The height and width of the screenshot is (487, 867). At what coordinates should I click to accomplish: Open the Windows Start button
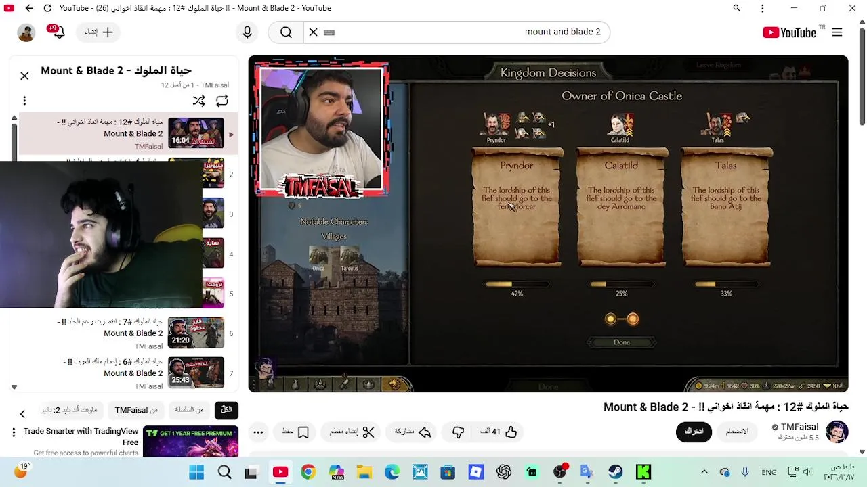pyautogui.click(x=196, y=472)
